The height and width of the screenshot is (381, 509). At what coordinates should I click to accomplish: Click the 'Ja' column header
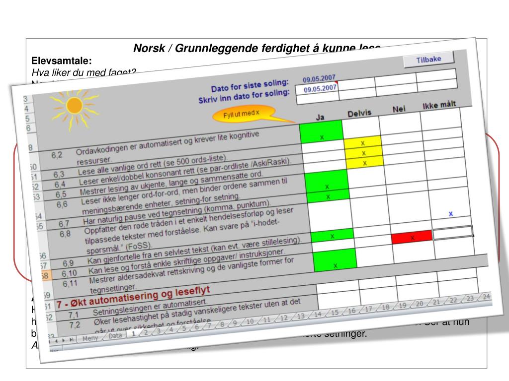click(x=320, y=117)
